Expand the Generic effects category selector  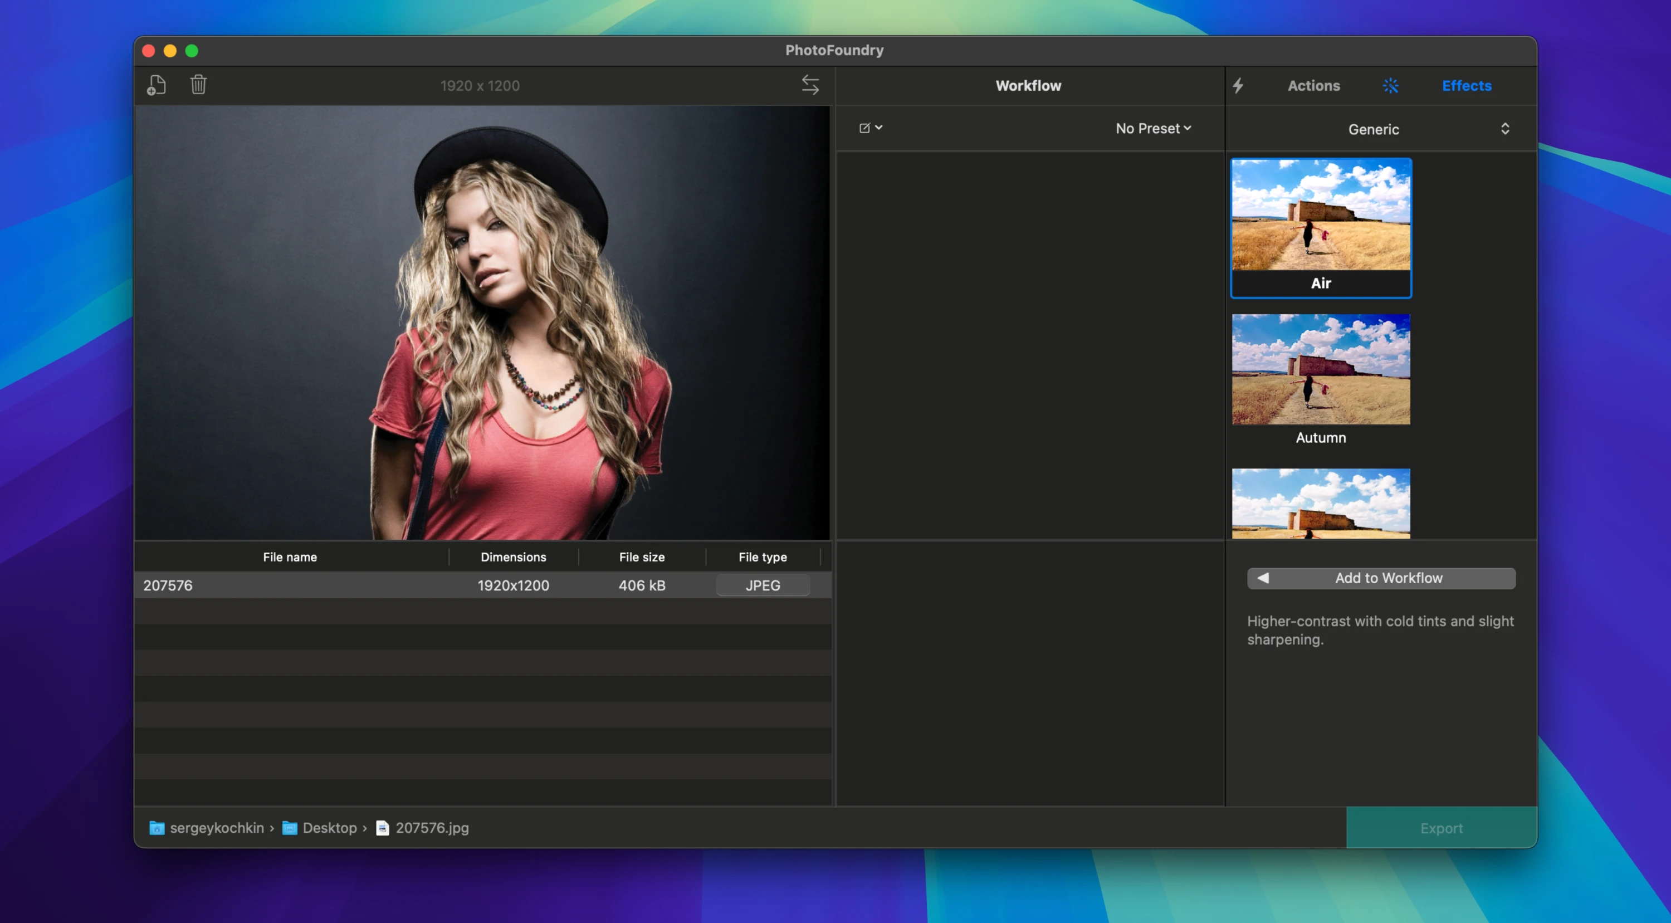tap(1504, 129)
